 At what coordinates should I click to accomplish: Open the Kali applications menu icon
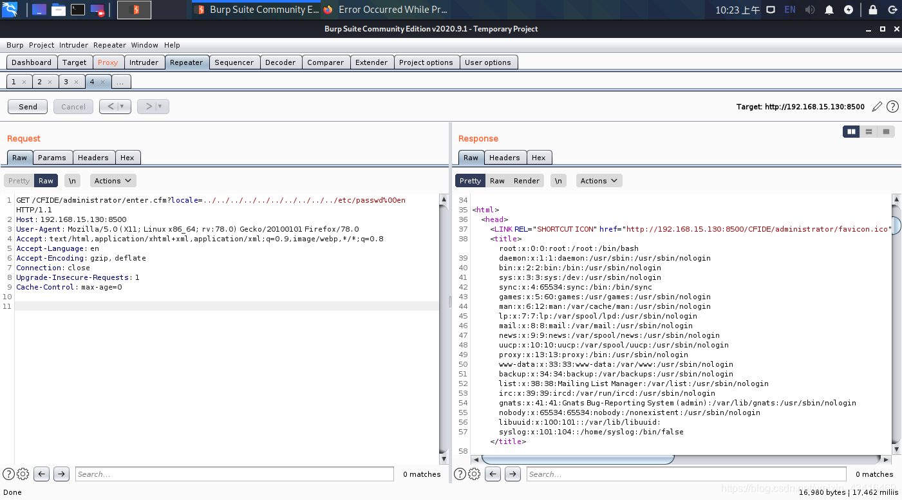coord(10,10)
